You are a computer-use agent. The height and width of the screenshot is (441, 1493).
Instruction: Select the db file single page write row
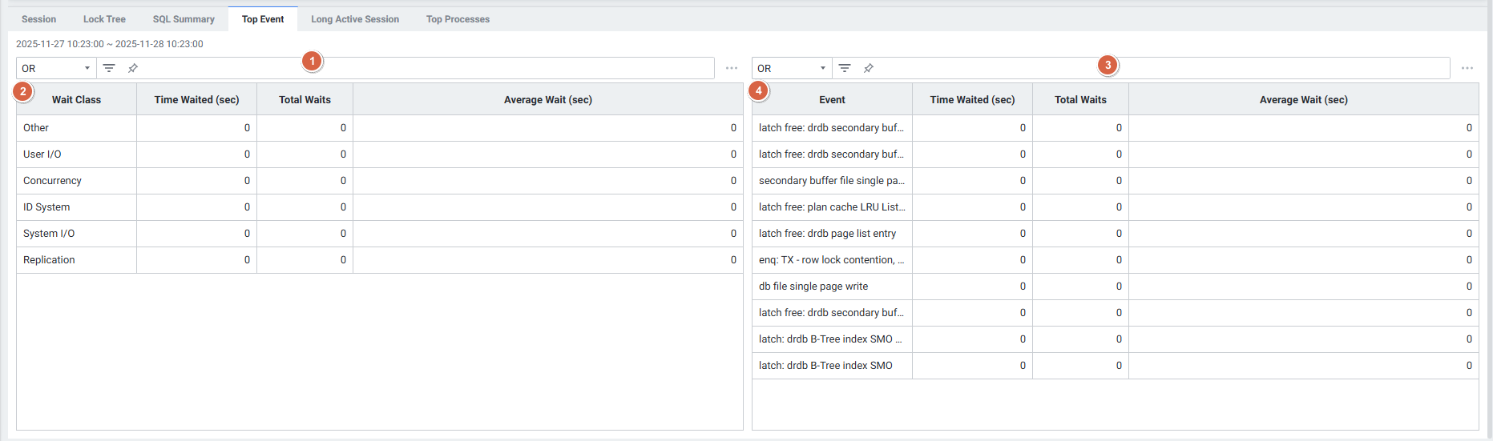click(x=813, y=287)
